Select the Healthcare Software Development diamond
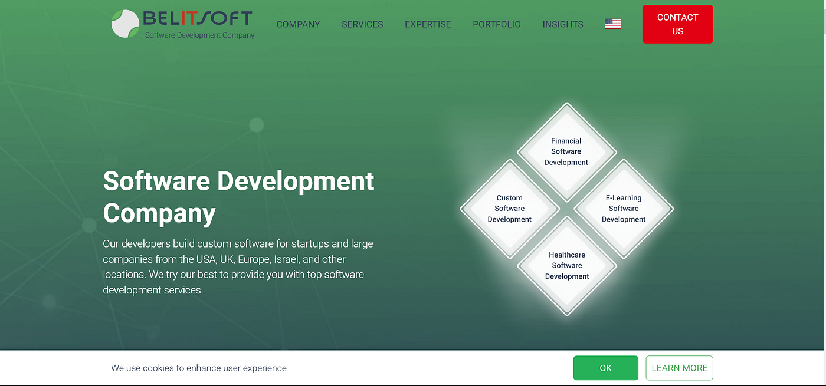The width and height of the screenshot is (826, 386). pos(566,265)
